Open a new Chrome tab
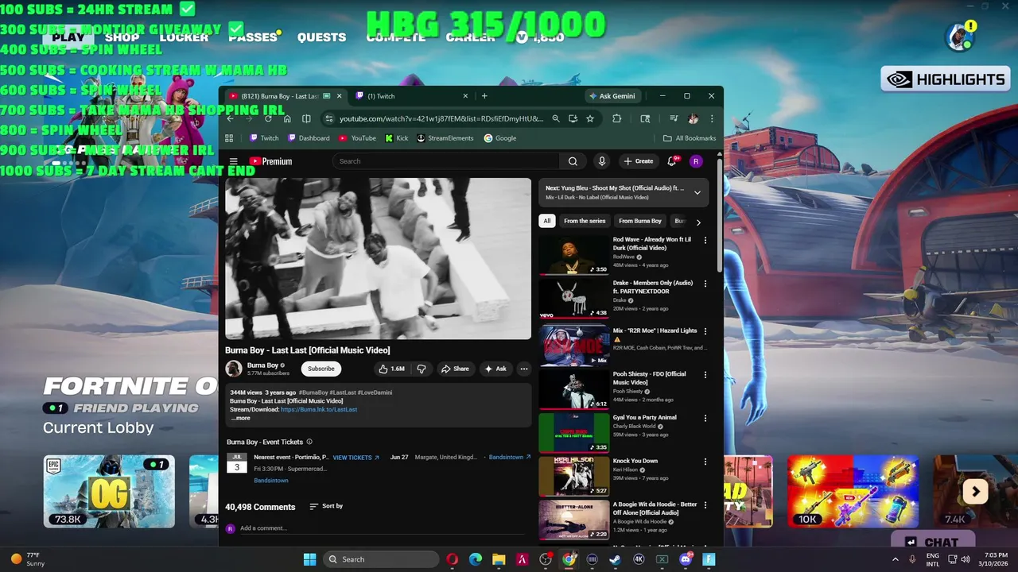The width and height of the screenshot is (1018, 572). [484, 96]
